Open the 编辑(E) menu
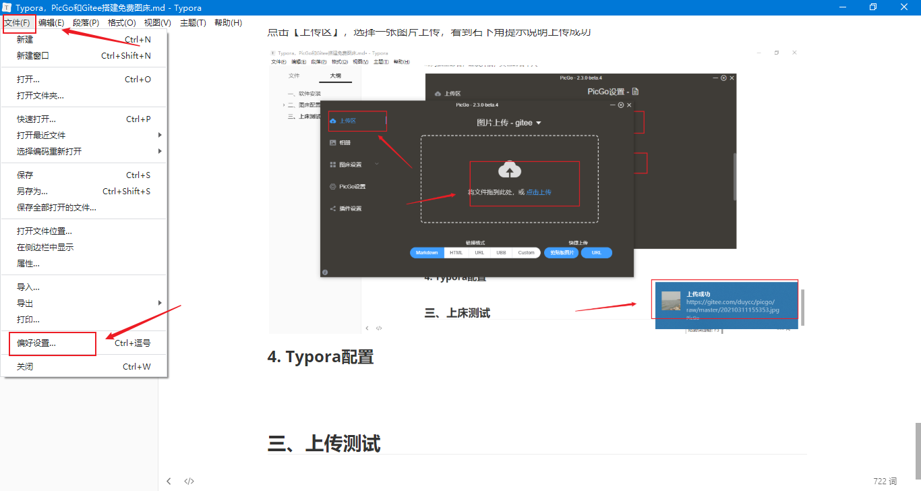The width and height of the screenshot is (921, 491). pyautogui.click(x=51, y=23)
